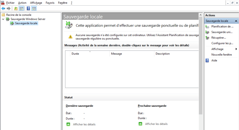Click Aucune sauvegarde n'a été configurée warning text
Image resolution: width=239 pixels, height=130 pixels.
click(x=137, y=37)
